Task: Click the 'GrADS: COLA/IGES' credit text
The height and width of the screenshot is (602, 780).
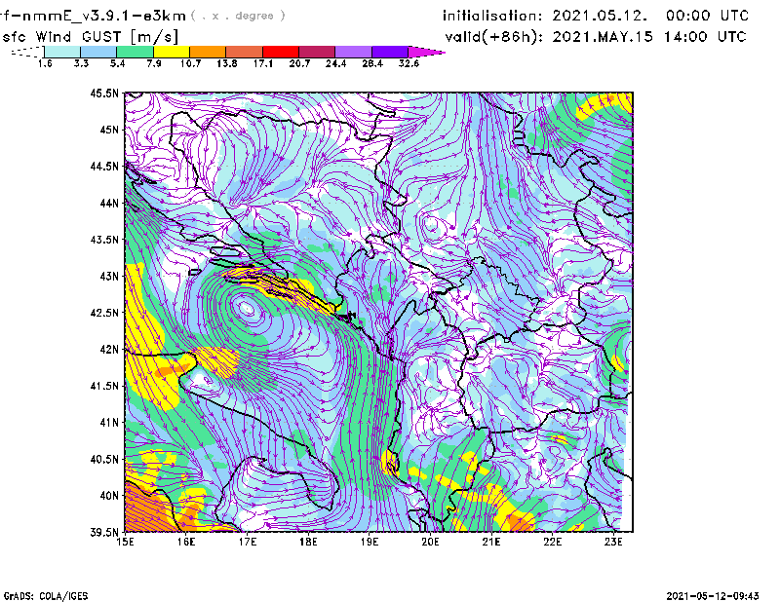Action: point(46,596)
